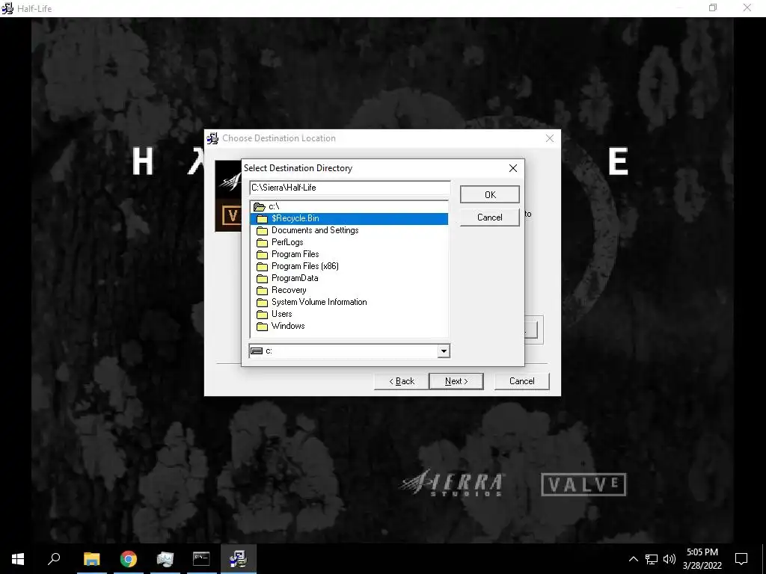Launch Google Chrome from the taskbar
766x574 pixels.
point(129,559)
